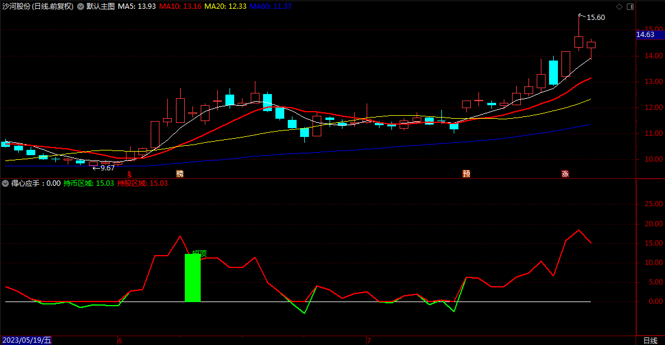This screenshot has width=665, height=345.
Task: Open the dropdown beside 默认主图 label
Action: pyautogui.click(x=81, y=7)
